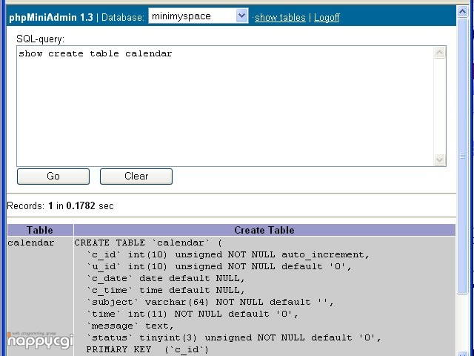Click the `c_date` date default NULL line
This screenshot has width=474, height=356.
166,279
